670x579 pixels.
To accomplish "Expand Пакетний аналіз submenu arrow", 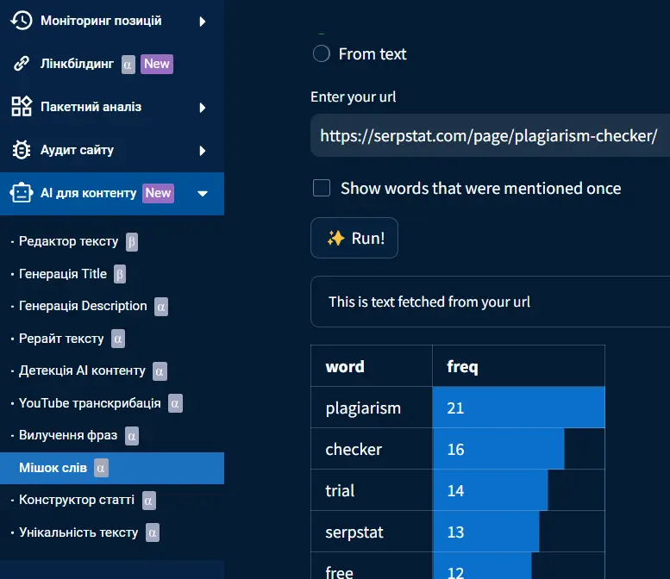I will coord(203,107).
